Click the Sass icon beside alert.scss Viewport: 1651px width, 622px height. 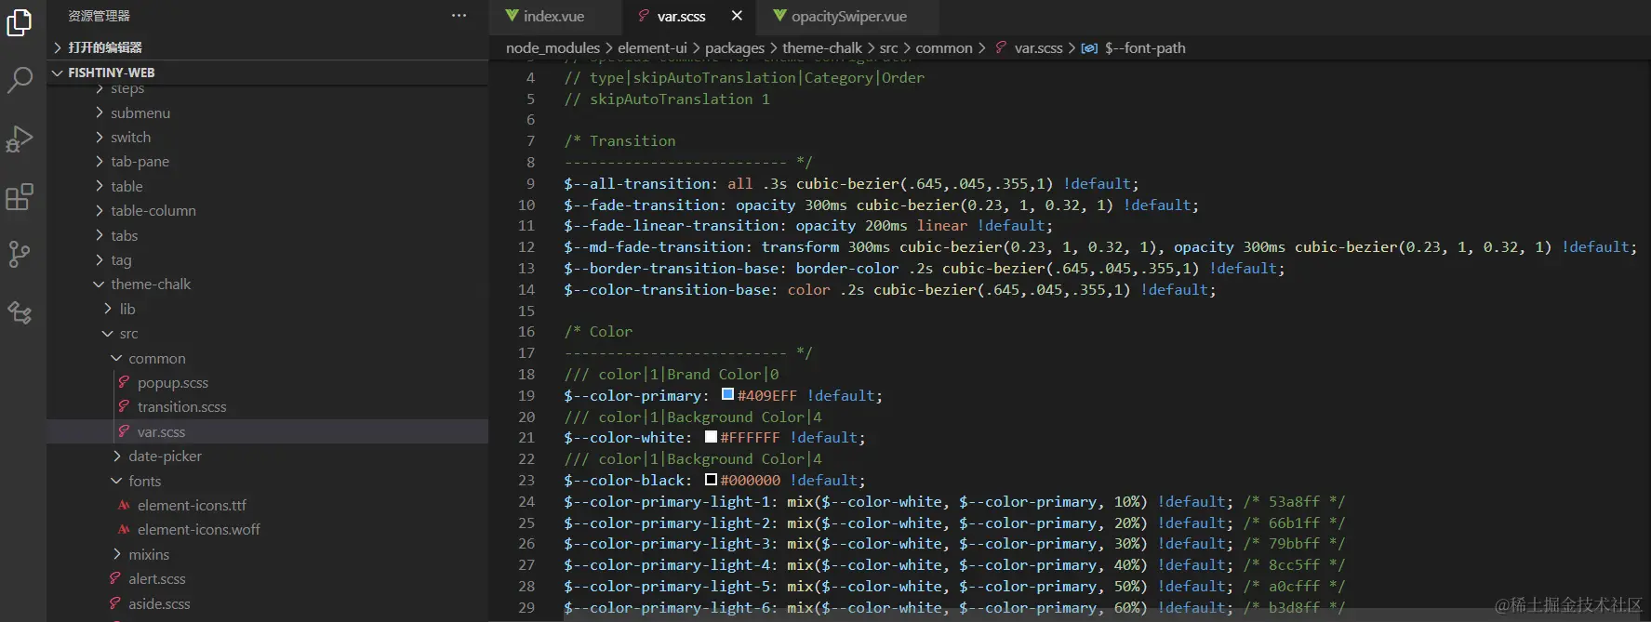point(115,578)
